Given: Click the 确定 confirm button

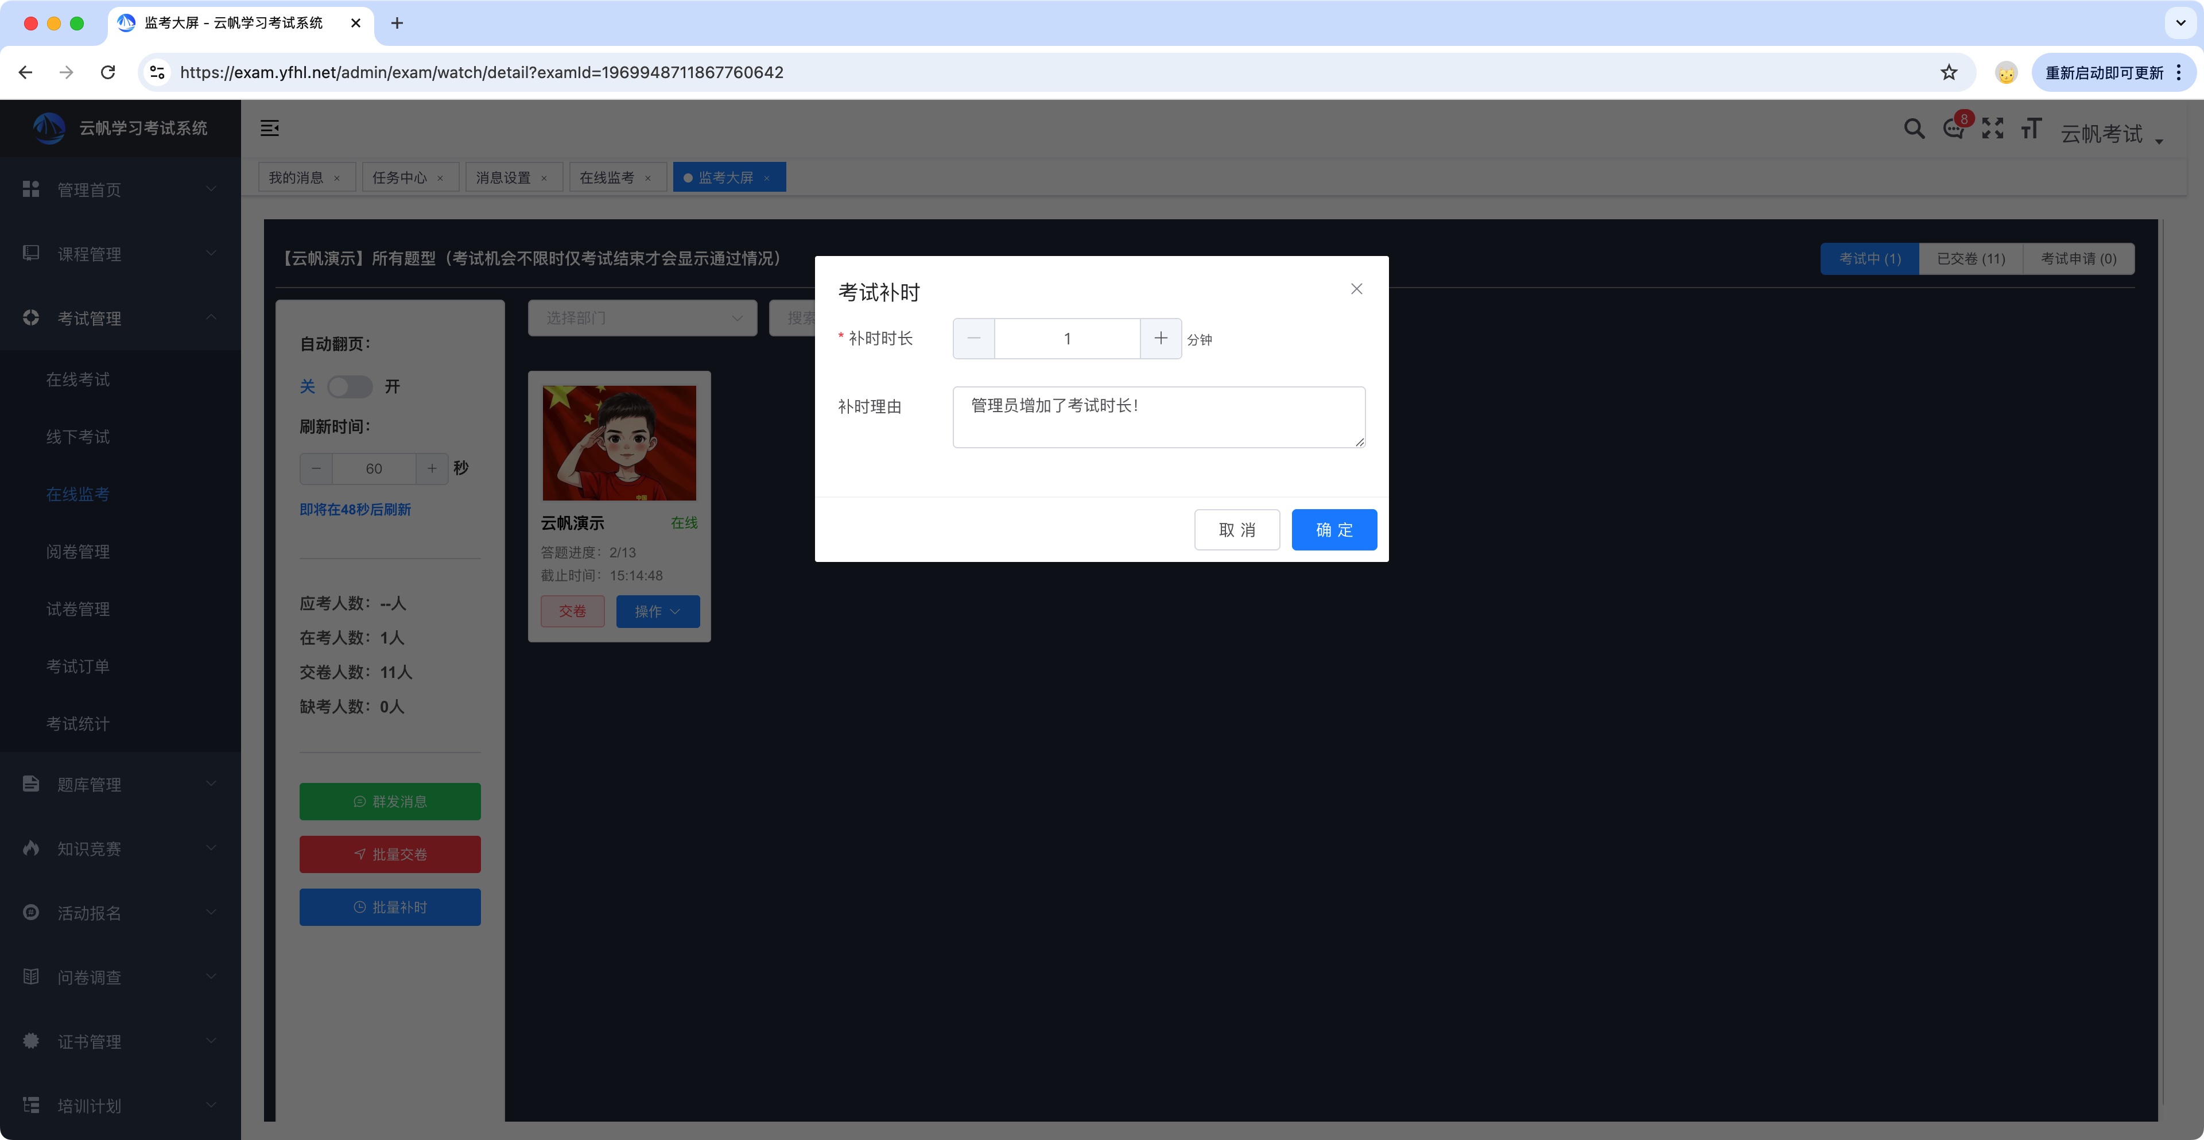Looking at the screenshot, I should pyautogui.click(x=1333, y=530).
